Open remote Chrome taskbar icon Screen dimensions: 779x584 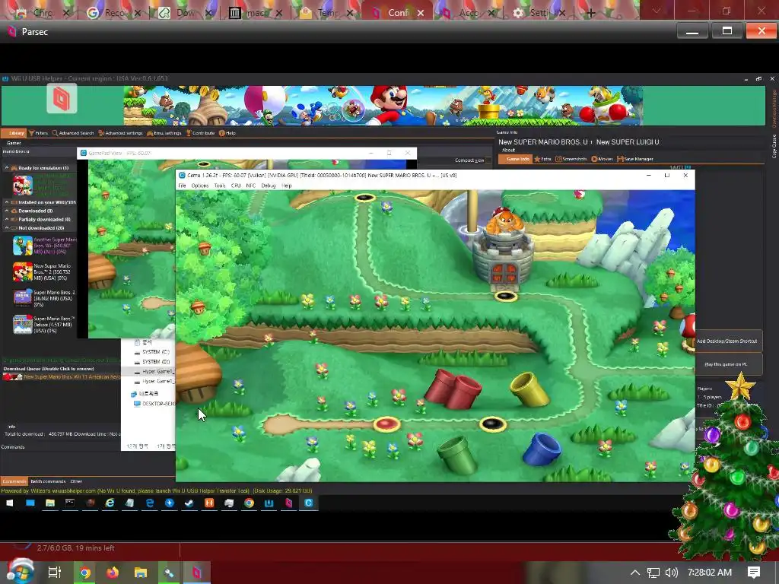(249, 503)
